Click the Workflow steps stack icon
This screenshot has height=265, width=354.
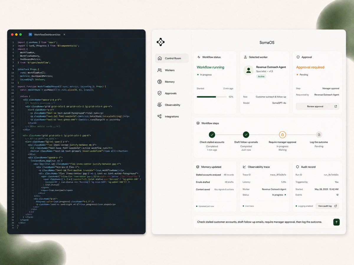[198, 123]
